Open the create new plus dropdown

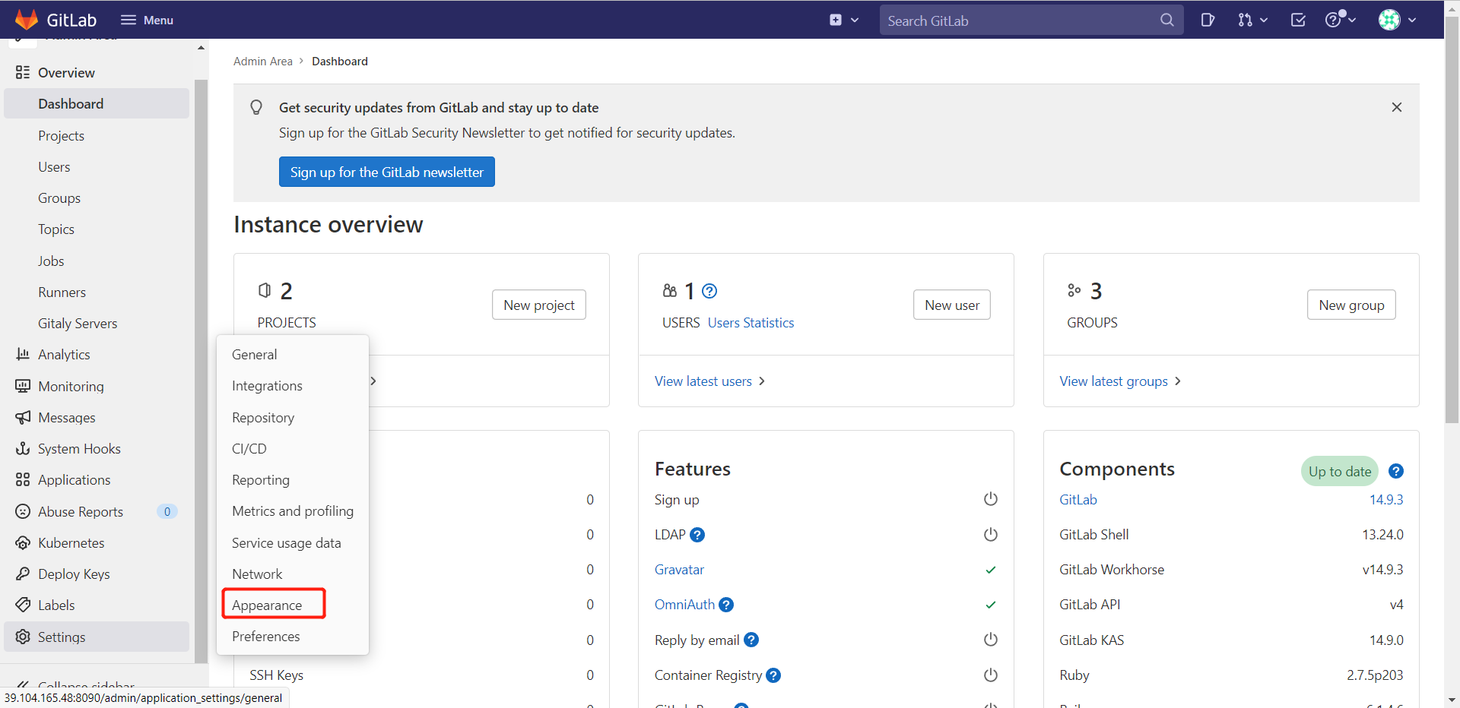pos(844,20)
